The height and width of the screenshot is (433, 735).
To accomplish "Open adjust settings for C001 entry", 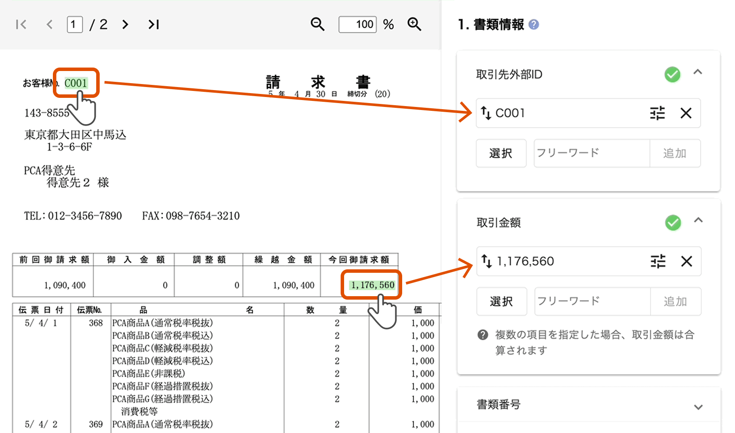I will pyautogui.click(x=657, y=113).
